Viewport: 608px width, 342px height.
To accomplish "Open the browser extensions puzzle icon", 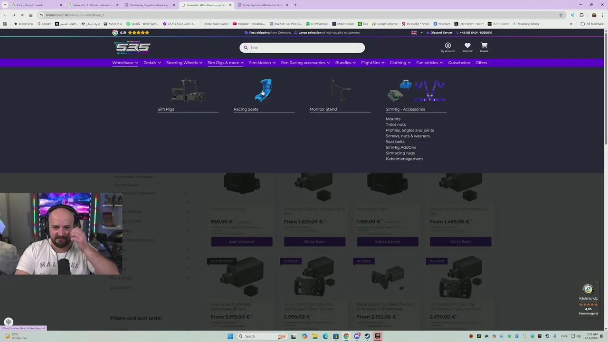I will click(x=581, y=15).
